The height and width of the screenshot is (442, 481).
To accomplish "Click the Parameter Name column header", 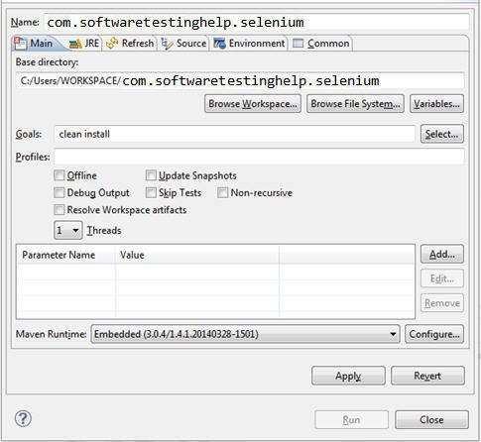I will (66, 255).
